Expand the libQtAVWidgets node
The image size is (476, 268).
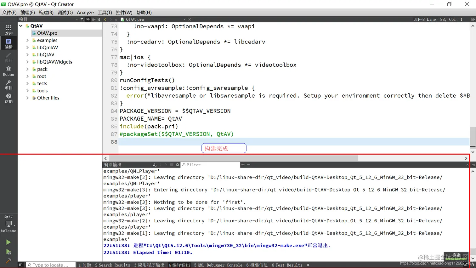tap(27, 62)
